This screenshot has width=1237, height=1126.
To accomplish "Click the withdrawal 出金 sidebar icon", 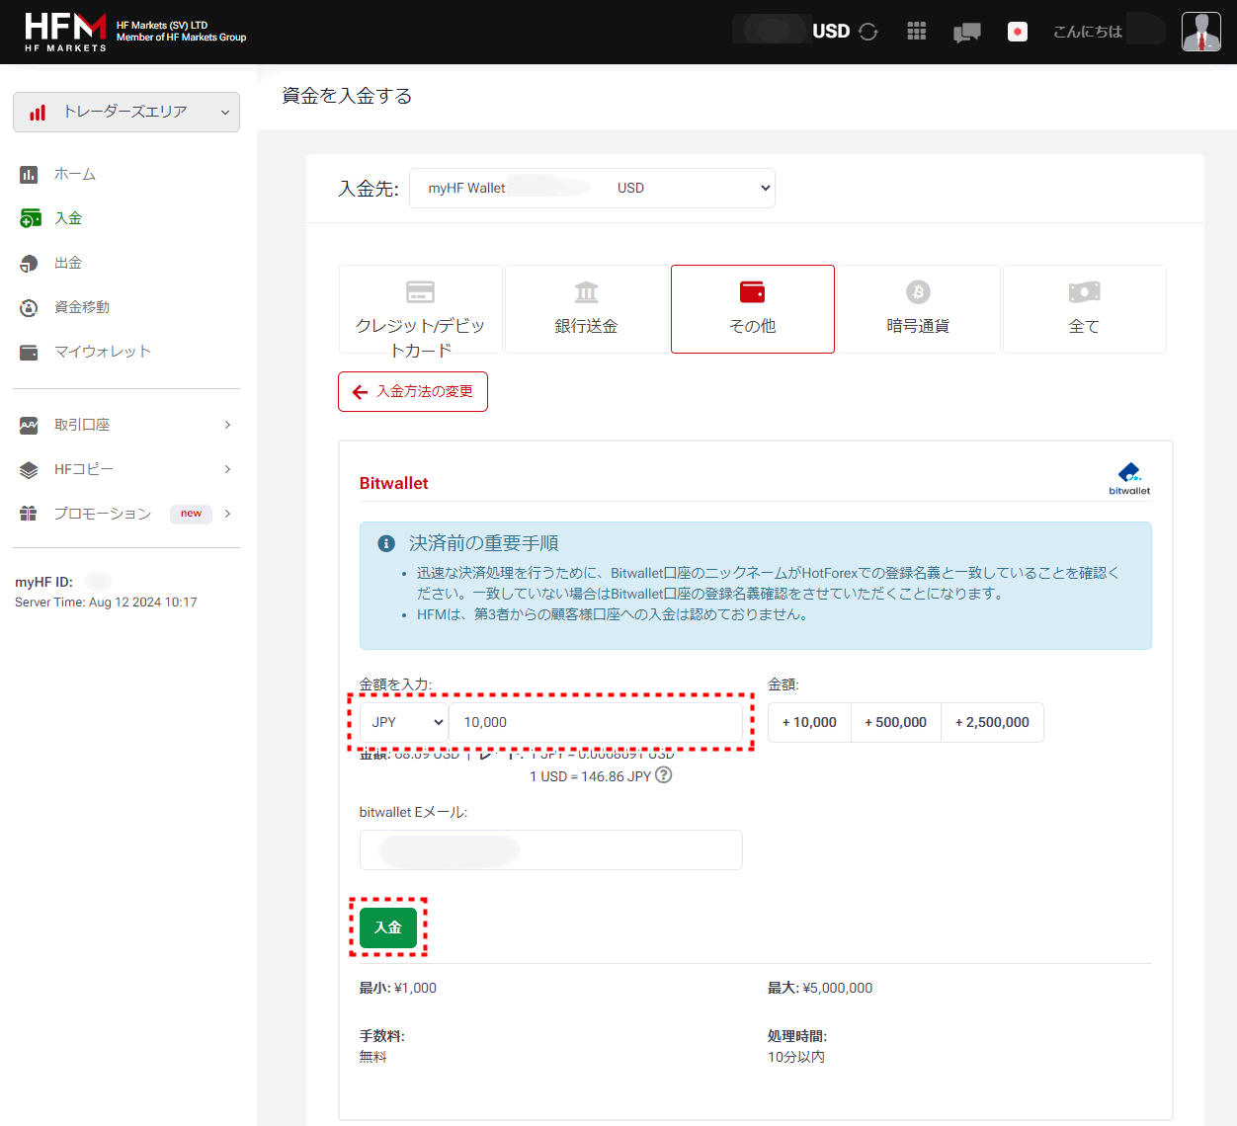I will coord(29,264).
